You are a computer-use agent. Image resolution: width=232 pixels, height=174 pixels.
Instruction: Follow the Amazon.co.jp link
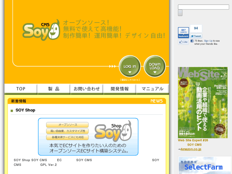191,149
